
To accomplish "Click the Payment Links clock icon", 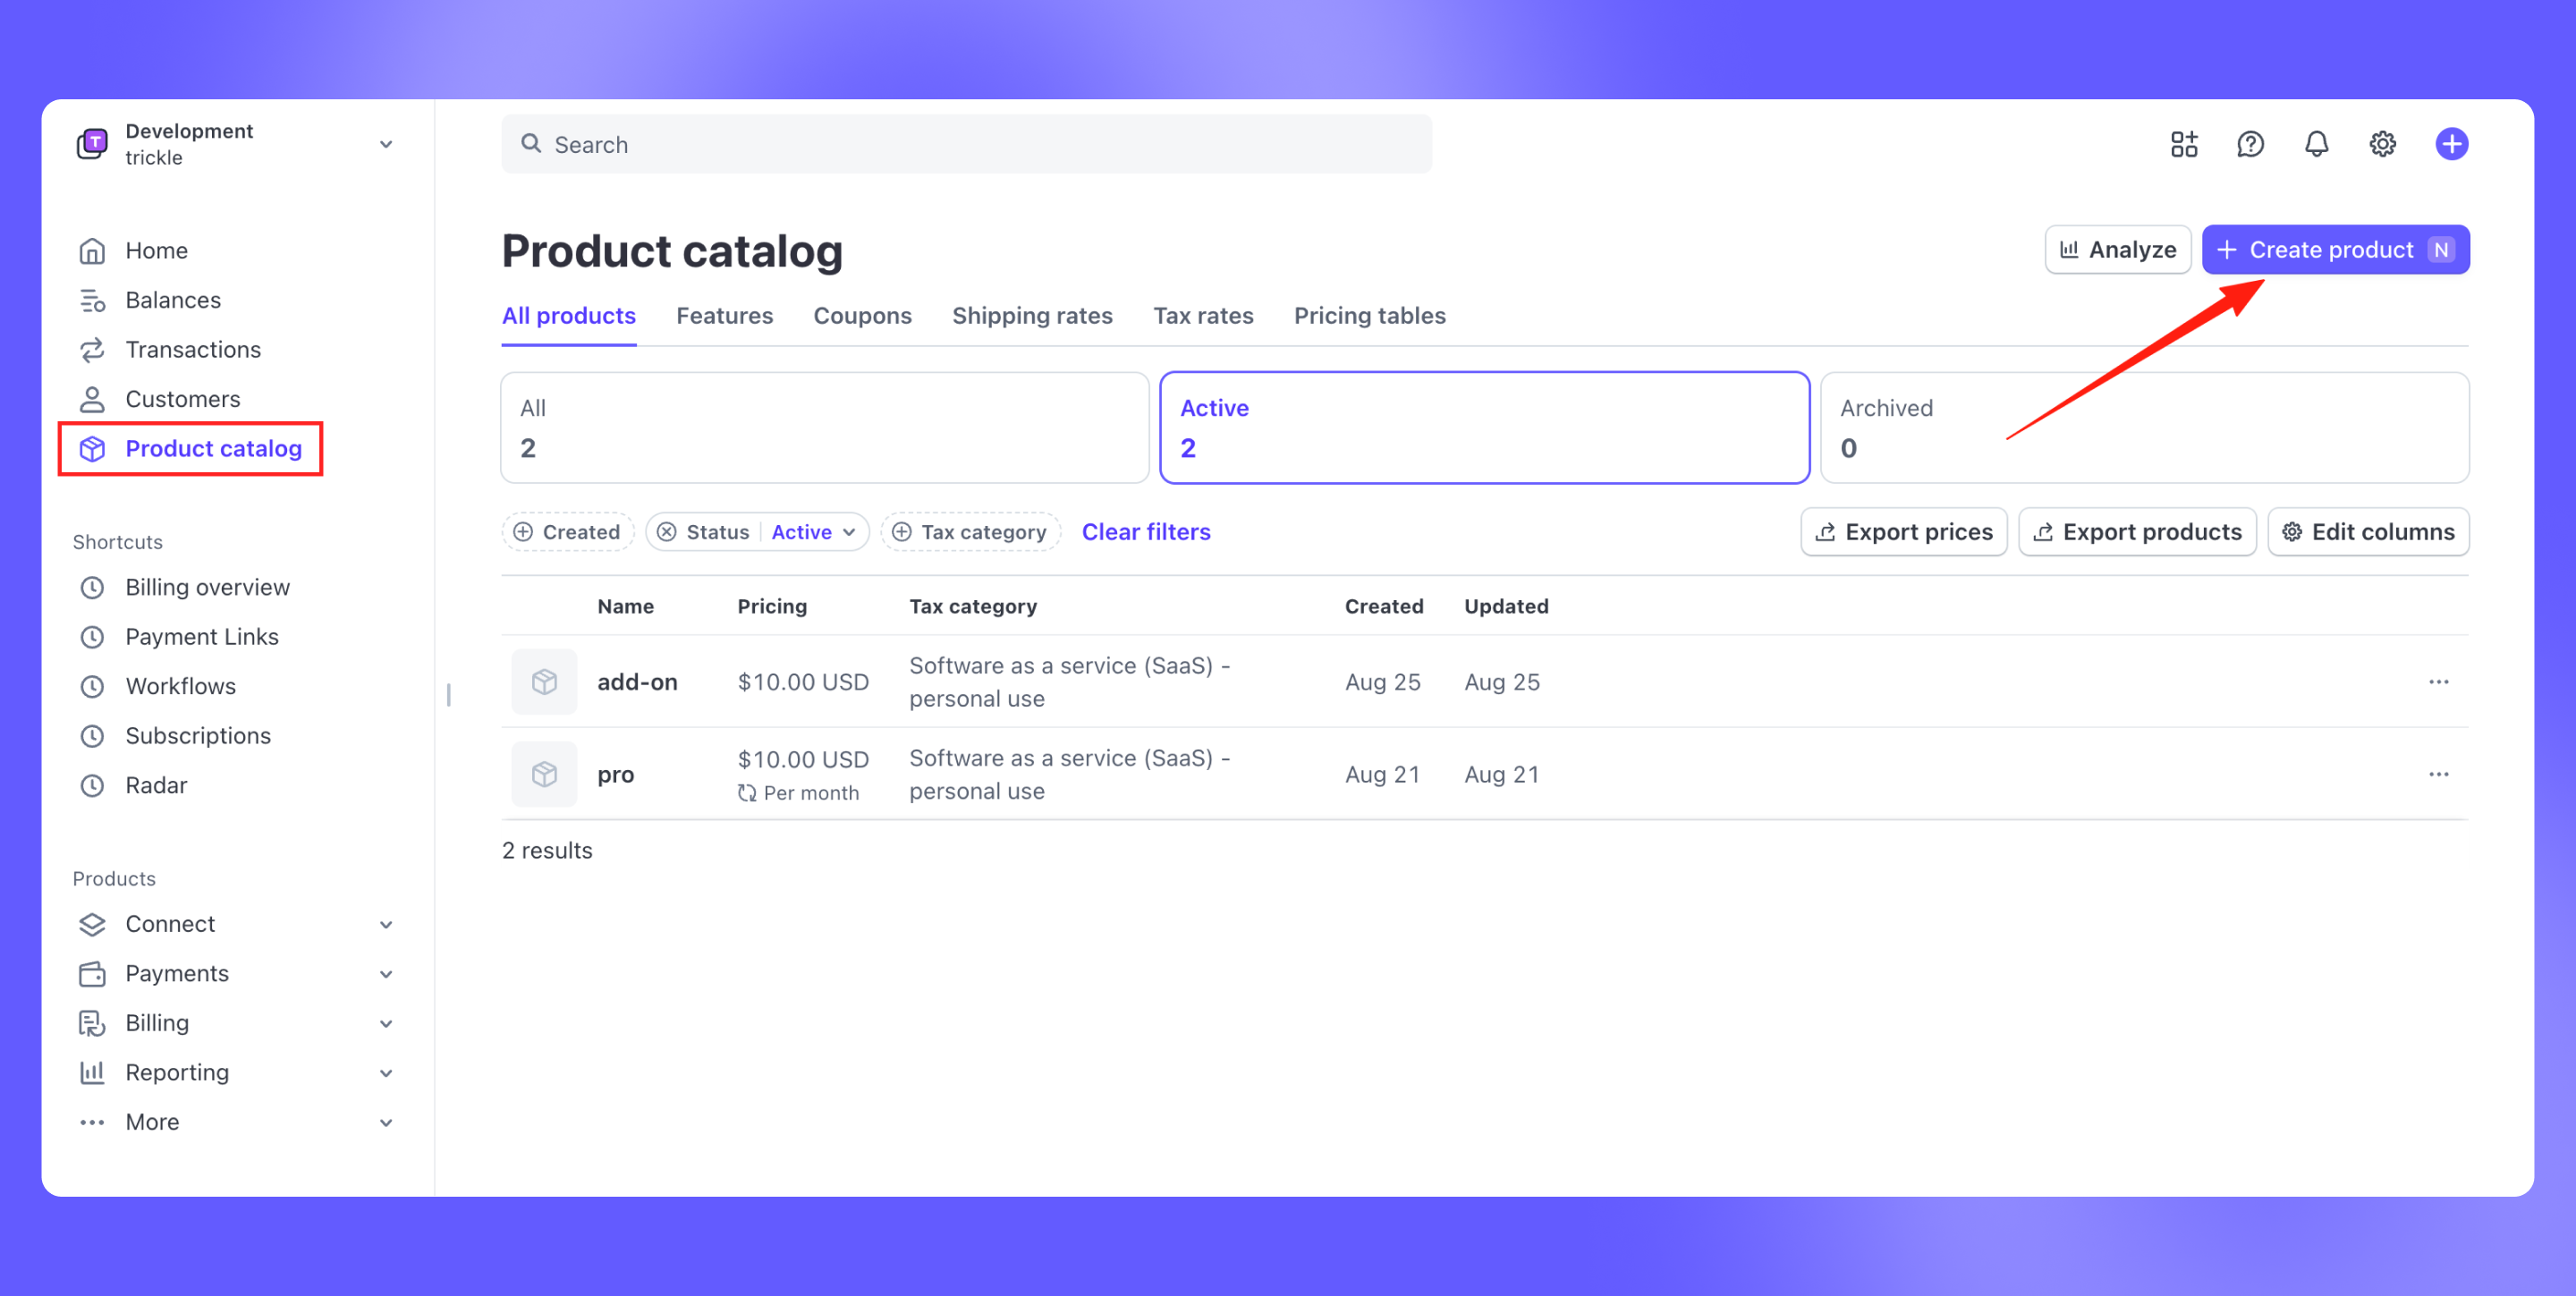I will [x=92, y=637].
